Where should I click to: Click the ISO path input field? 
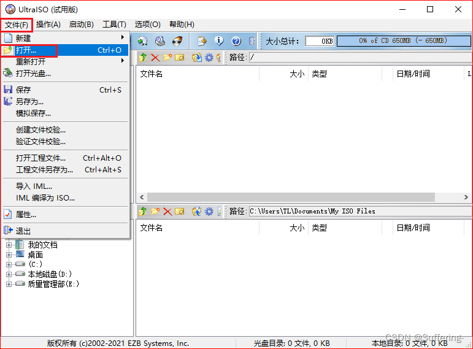coord(360,57)
